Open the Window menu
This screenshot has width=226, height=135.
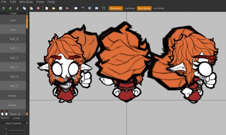click(26, 2)
